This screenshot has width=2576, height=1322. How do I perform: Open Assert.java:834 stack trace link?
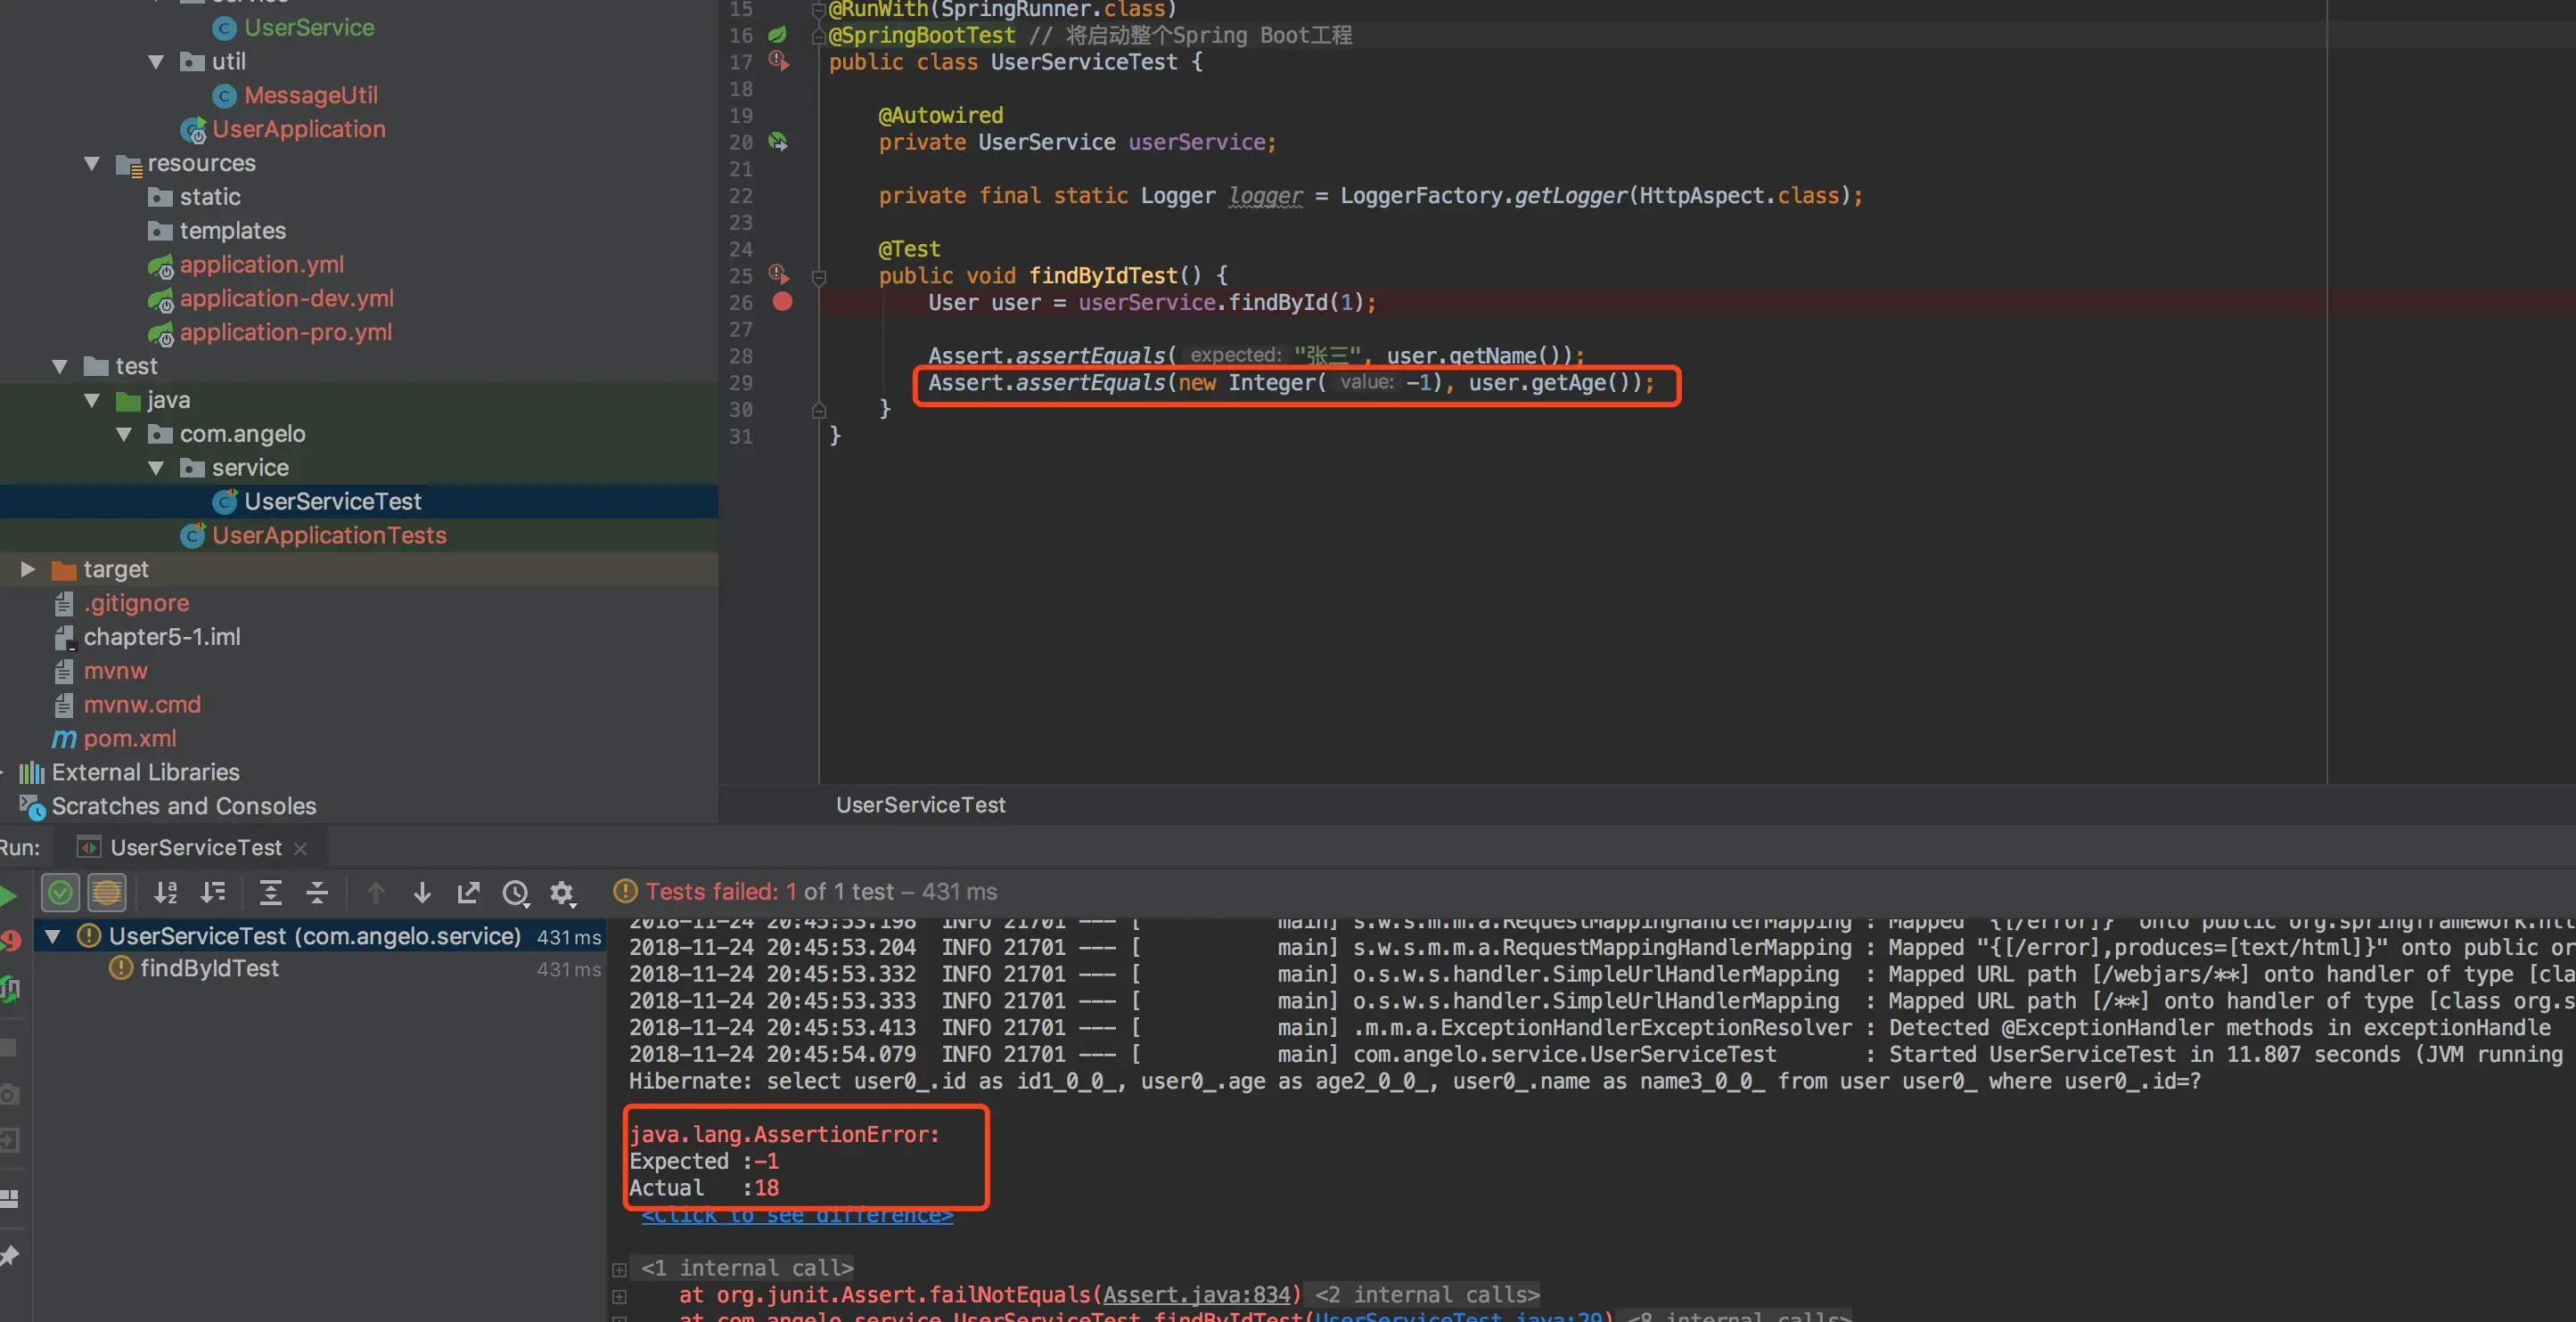click(1197, 1295)
